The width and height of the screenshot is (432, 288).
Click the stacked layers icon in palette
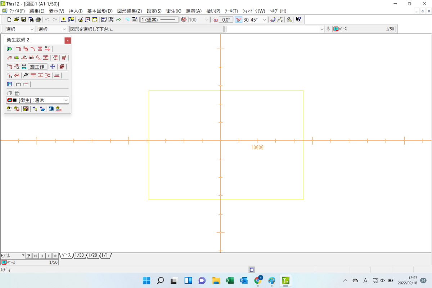[x=9, y=93]
